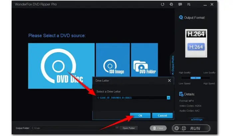Choose DVD Folder as the source
The width and height of the screenshot is (233, 136).
[144, 60]
